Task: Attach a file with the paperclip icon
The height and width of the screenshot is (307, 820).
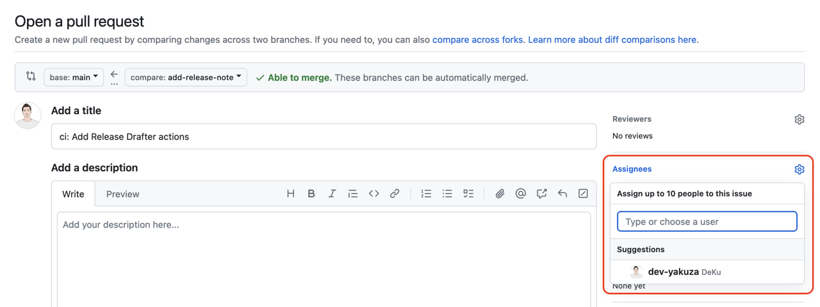Action: tap(500, 194)
